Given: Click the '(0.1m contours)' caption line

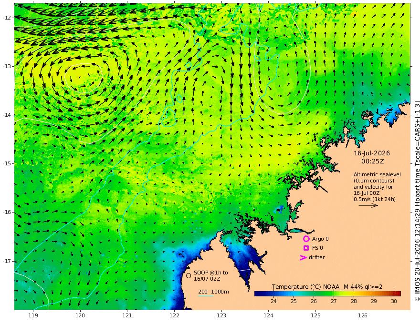Looking at the screenshot, I should (x=374, y=181).
